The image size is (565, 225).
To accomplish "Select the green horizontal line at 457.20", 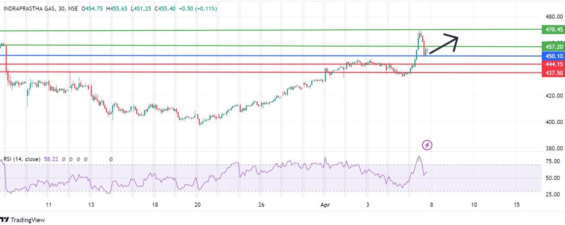I will tap(270, 46).
